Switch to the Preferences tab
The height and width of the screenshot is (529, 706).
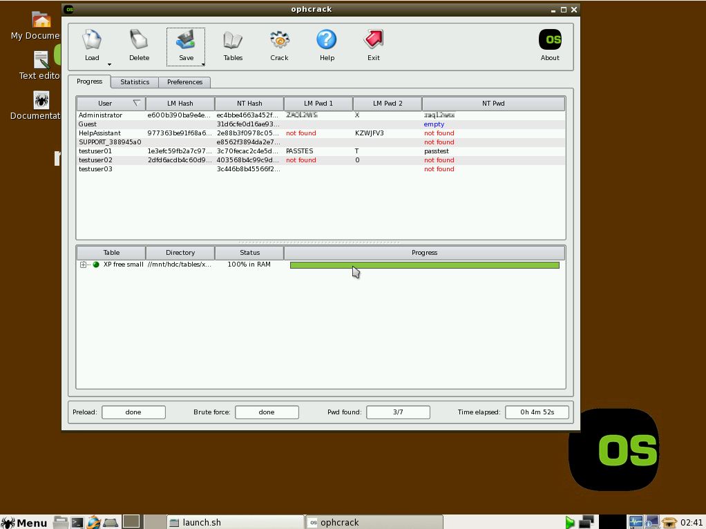(184, 82)
